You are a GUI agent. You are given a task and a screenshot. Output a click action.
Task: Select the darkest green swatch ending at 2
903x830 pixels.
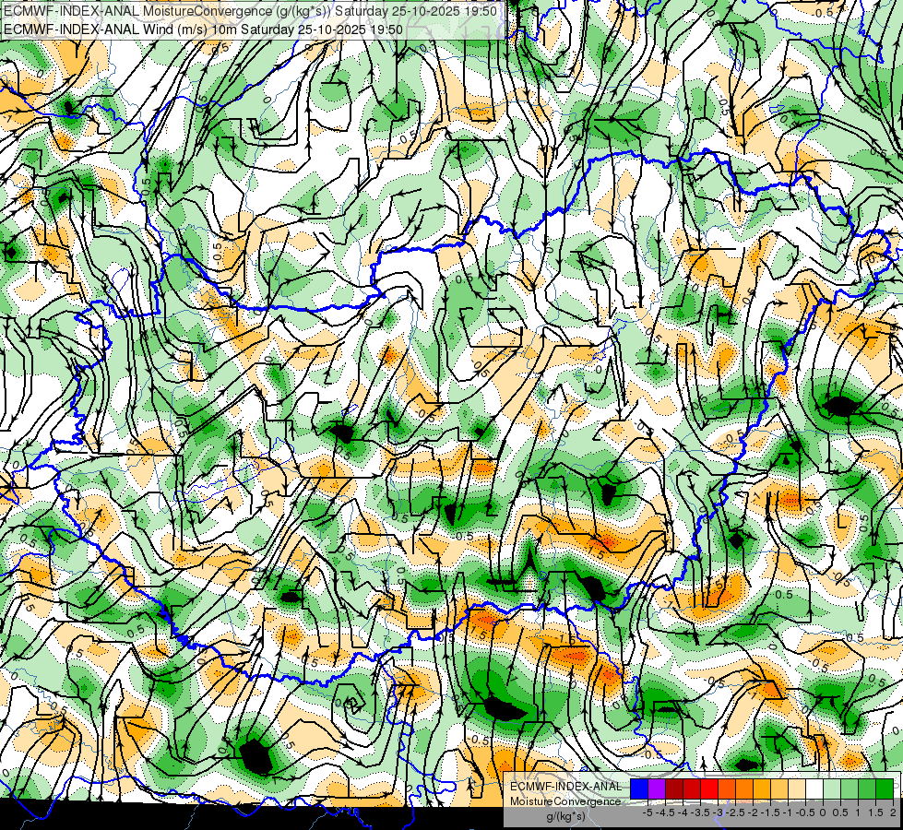885,788
